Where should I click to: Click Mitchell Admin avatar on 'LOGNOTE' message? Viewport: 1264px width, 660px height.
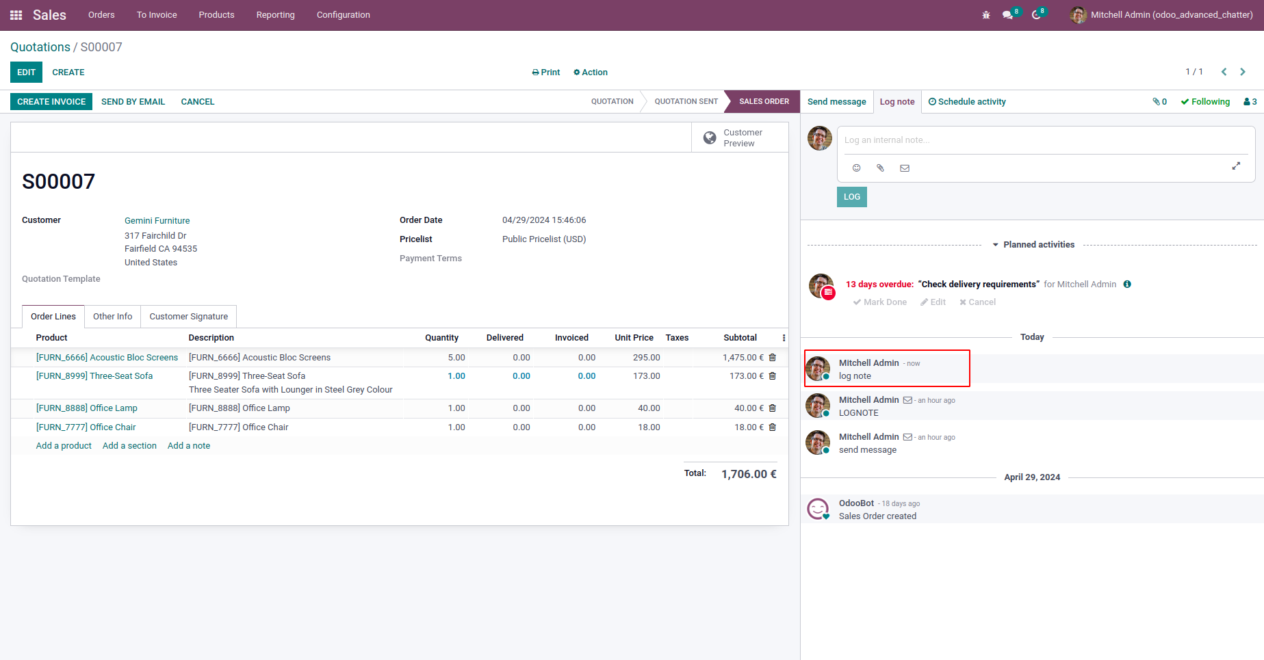coord(818,406)
